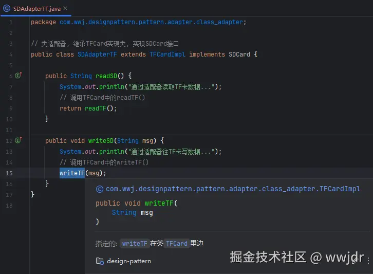The width and height of the screenshot is (373, 274).
Task: Click the implements gutter icon beside readSD
Action: (18, 76)
